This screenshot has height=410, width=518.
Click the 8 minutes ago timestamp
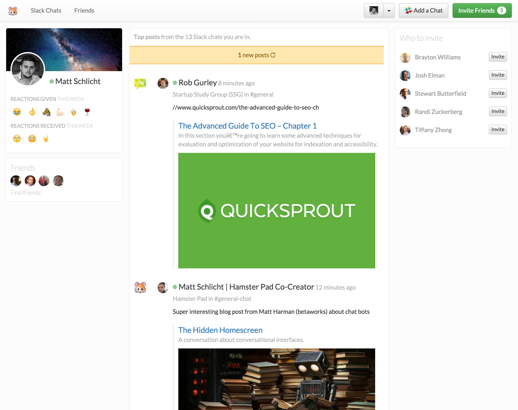point(236,83)
